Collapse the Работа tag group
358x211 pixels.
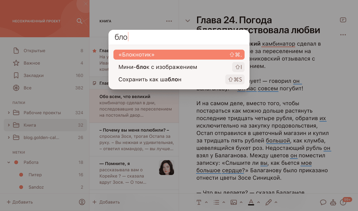pyautogui.click(x=9, y=162)
